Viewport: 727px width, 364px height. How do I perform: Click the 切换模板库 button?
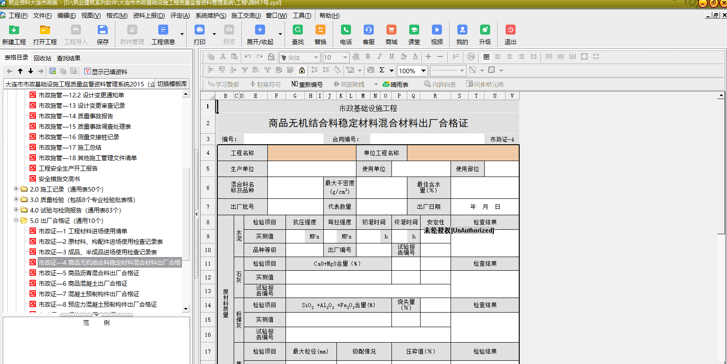click(172, 84)
